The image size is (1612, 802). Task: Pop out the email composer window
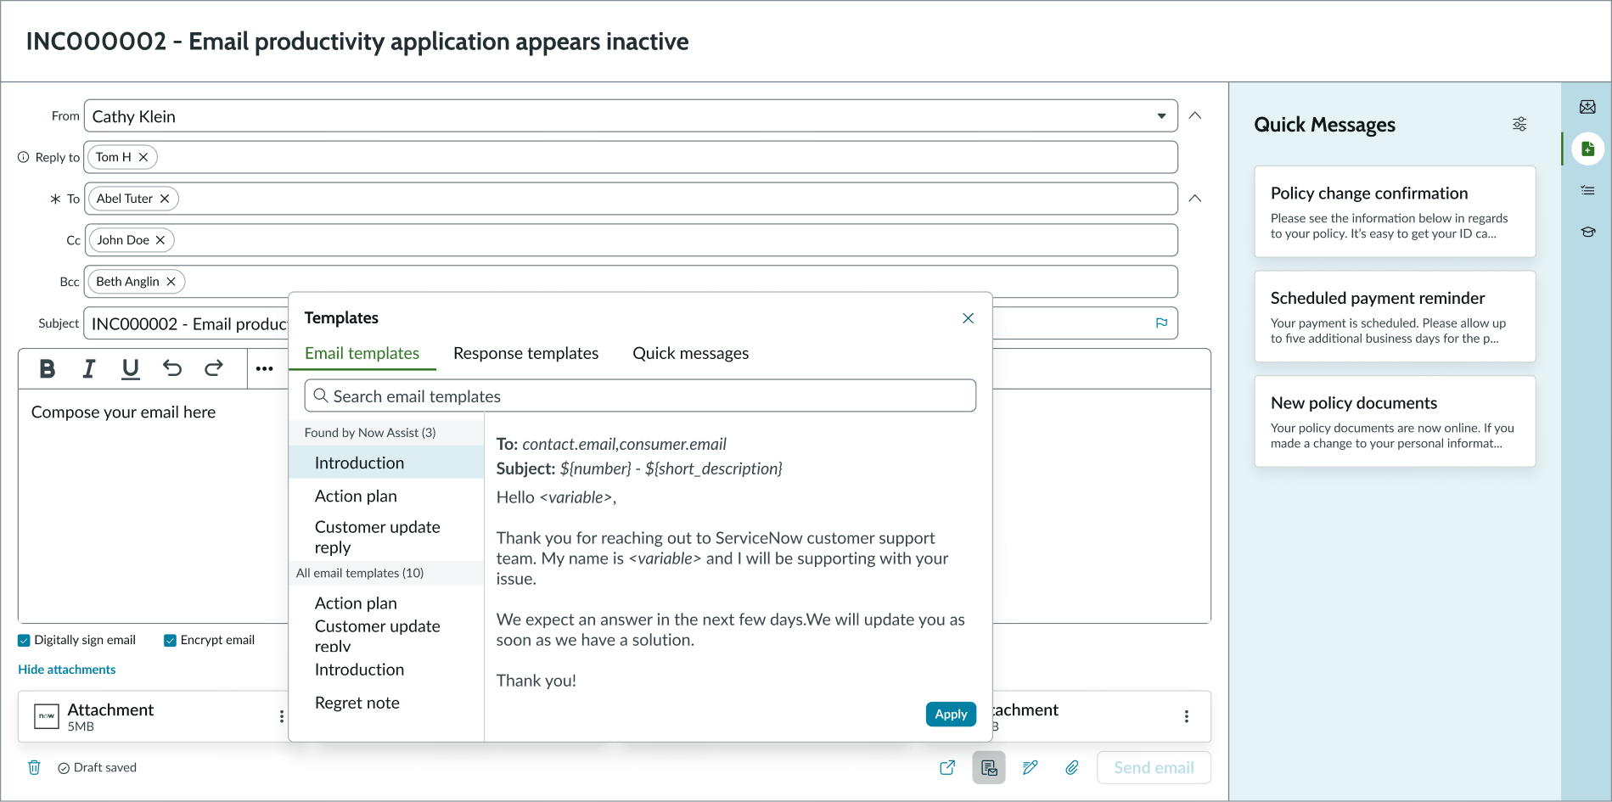[947, 767]
